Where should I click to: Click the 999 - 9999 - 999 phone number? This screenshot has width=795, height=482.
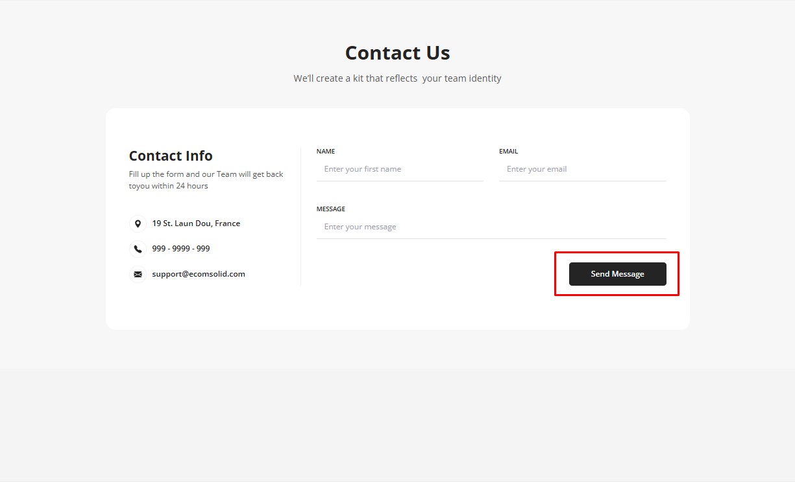181,249
